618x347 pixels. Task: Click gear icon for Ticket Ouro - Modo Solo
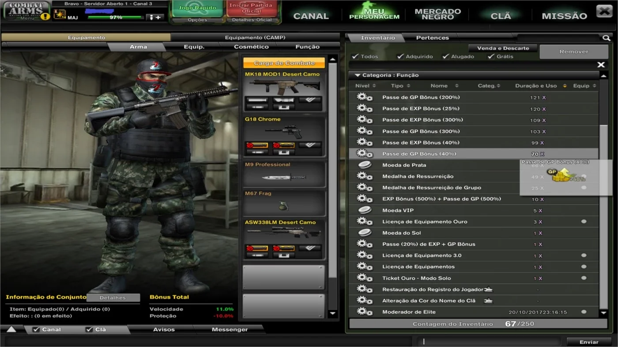point(365,278)
